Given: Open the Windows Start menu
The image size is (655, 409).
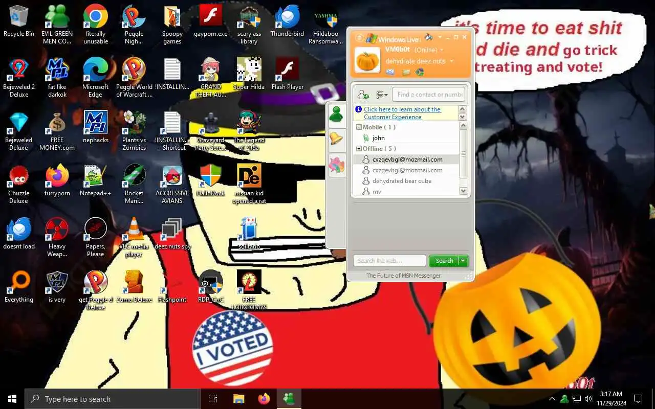Looking at the screenshot, I should click(x=12, y=399).
